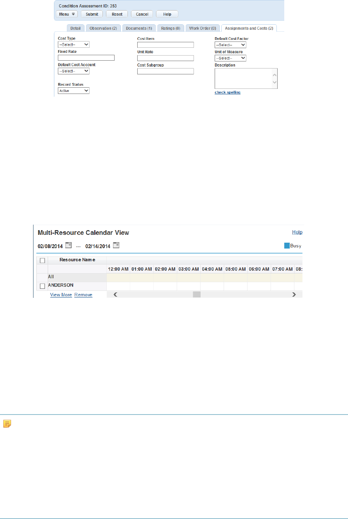
Task: Select the Assignments and Costs (2) tab
Action: click(249, 28)
